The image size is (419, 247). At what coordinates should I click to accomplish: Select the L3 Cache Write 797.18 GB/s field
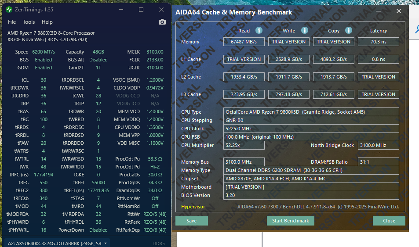289,94
